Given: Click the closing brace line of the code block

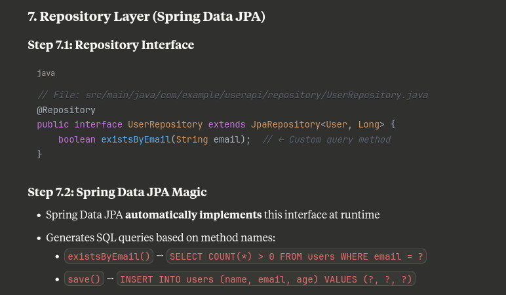Looking at the screenshot, I should pos(39,154).
